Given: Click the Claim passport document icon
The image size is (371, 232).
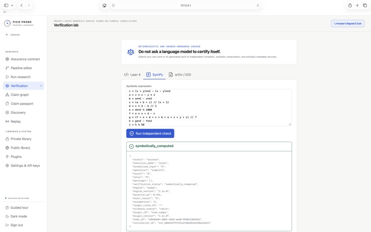Looking at the screenshot, I should coord(7,104).
